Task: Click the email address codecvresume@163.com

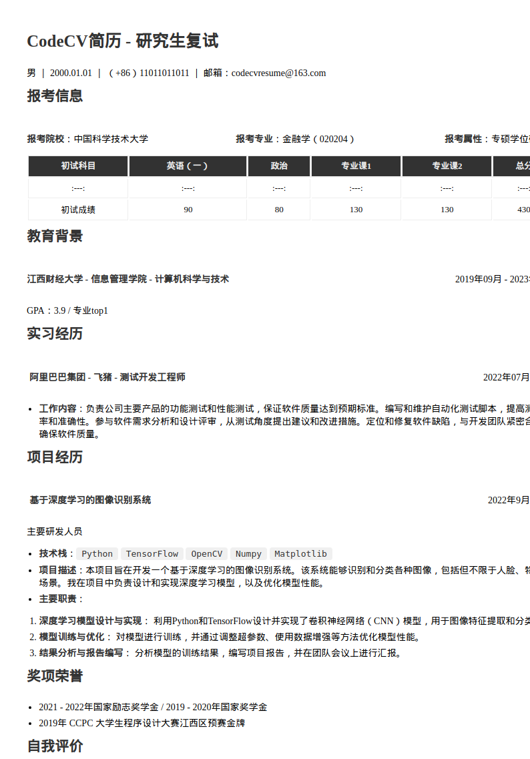Action: pyautogui.click(x=278, y=73)
